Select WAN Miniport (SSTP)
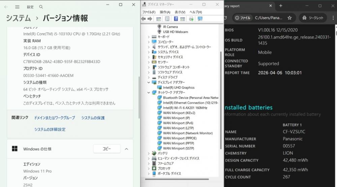This screenshot has height=187, width=337. click(x=178, y=148)
